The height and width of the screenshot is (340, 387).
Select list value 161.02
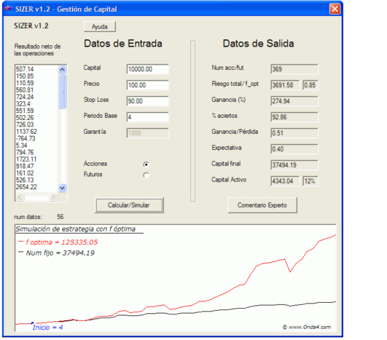[x=25, y=173]
